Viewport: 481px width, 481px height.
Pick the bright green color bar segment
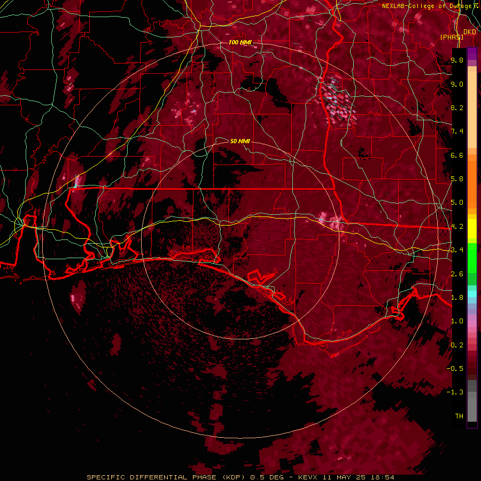tap(472, 258)
